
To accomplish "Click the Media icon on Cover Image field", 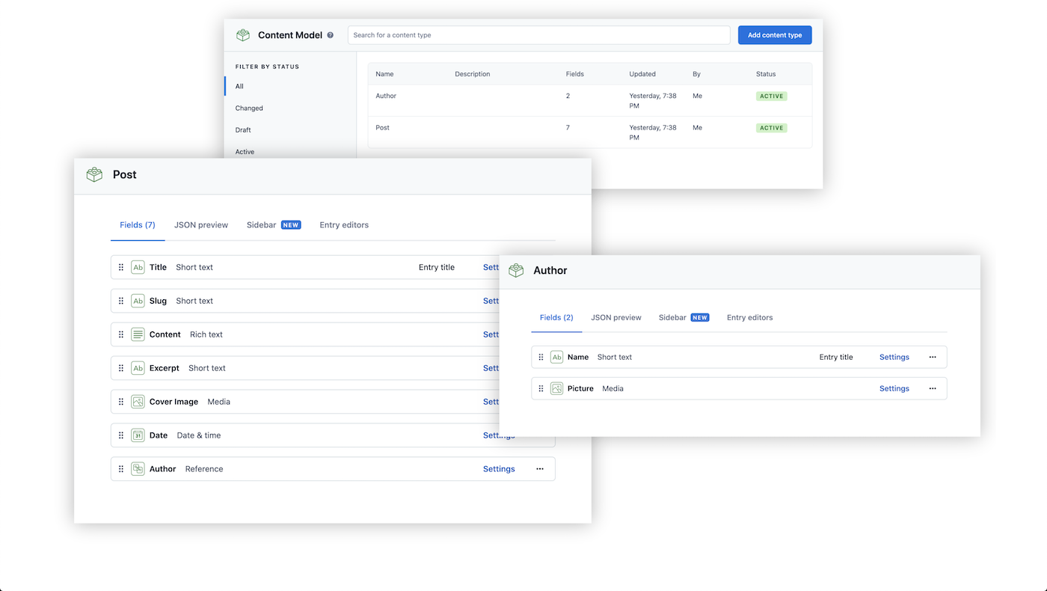I will 138,402.
